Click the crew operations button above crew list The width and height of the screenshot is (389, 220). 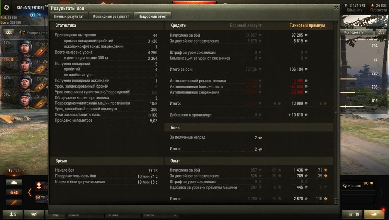9,32
